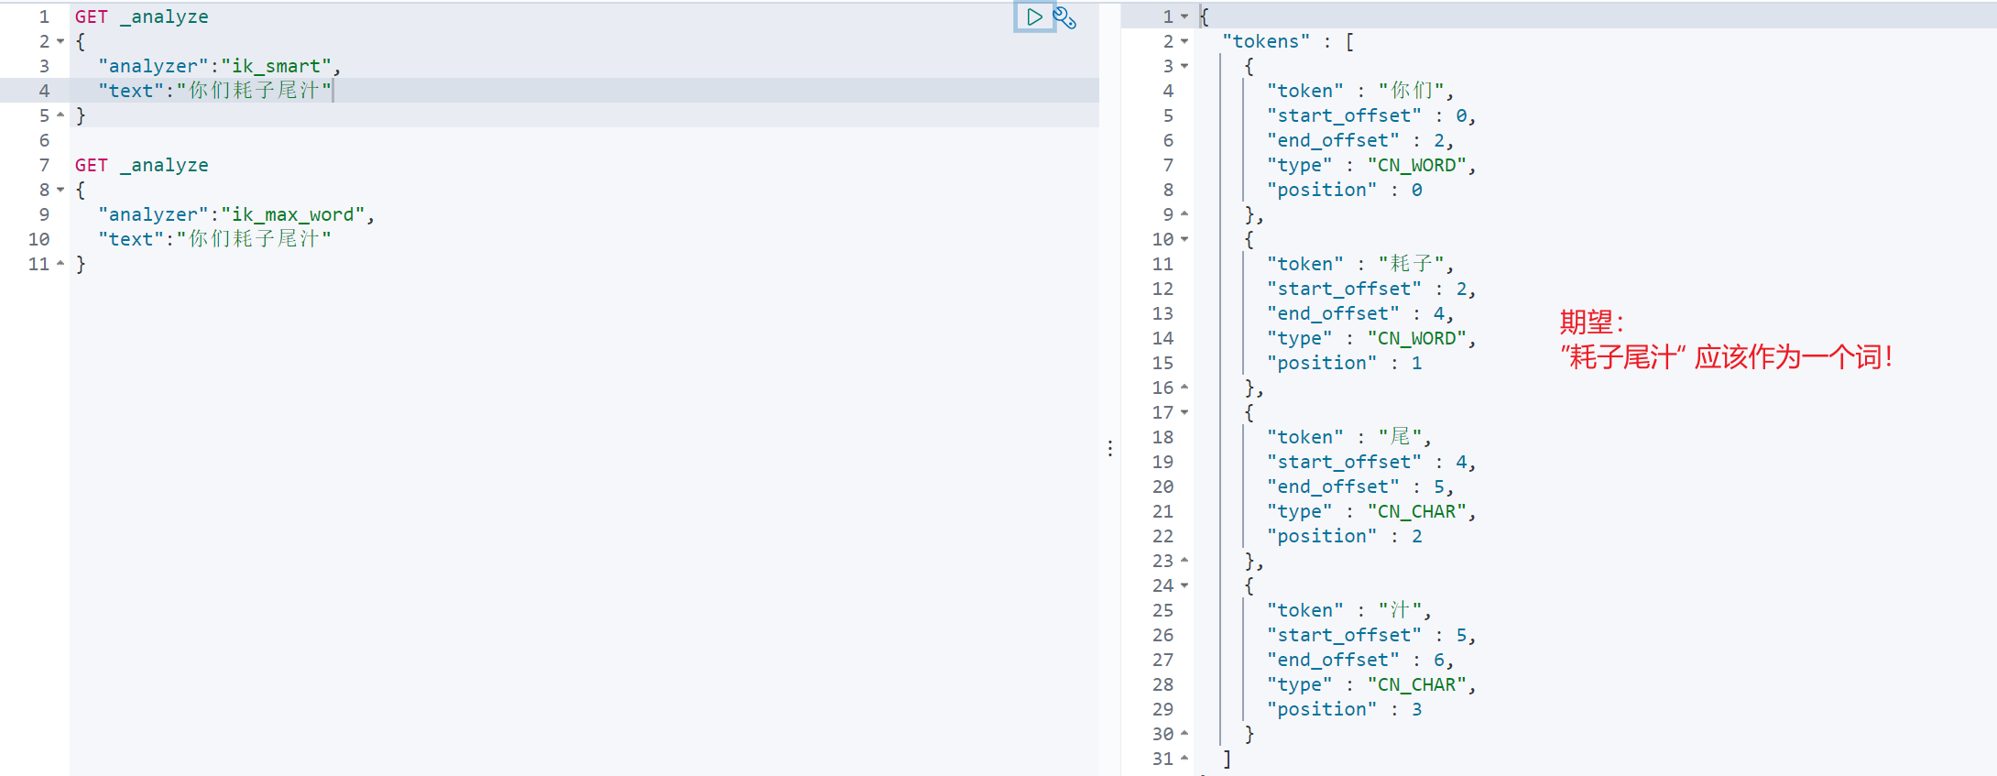The image size is (1997, 776).
Task: Click fold arrow at request line 11
Action: click(x=60, y=264)
